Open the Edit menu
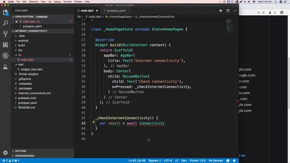 [24, 2]
